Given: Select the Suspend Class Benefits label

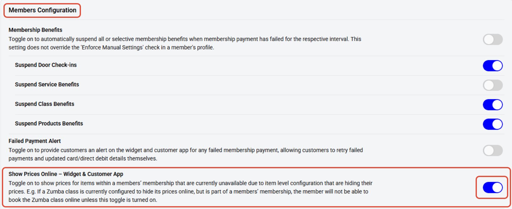Looking at the screenshot, I should click(45, 104).
